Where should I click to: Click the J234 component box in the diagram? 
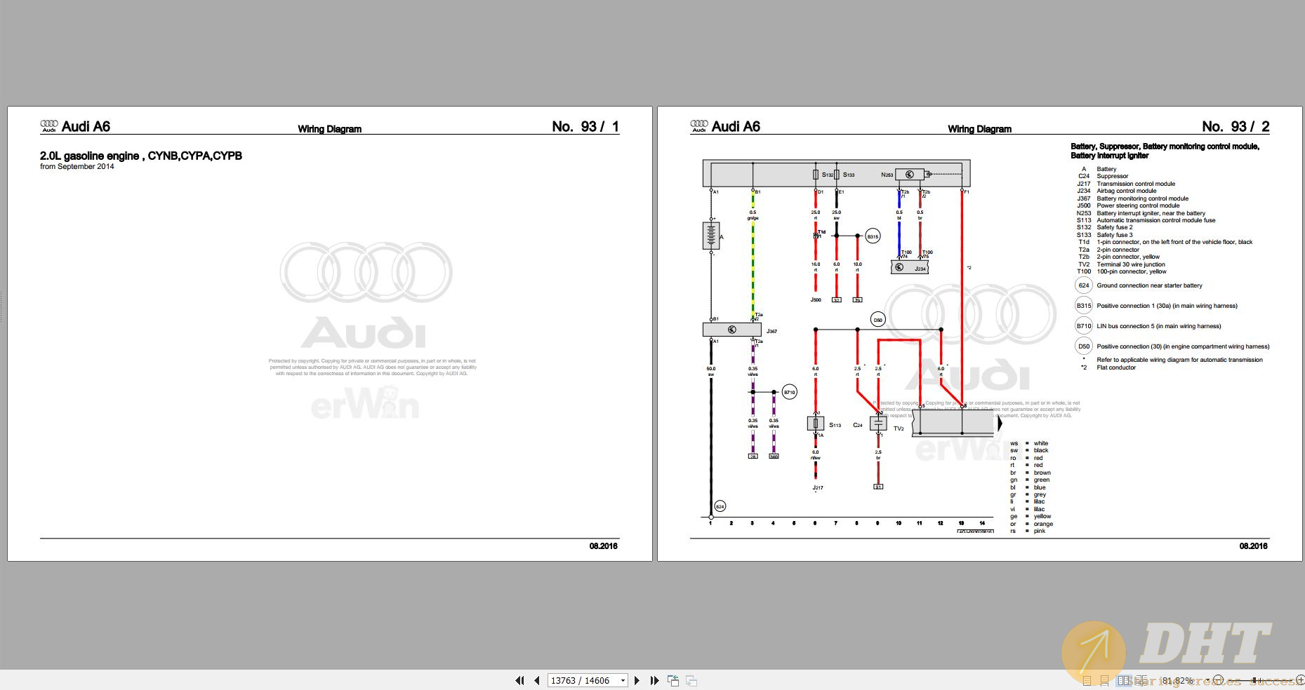coord(910,267)
